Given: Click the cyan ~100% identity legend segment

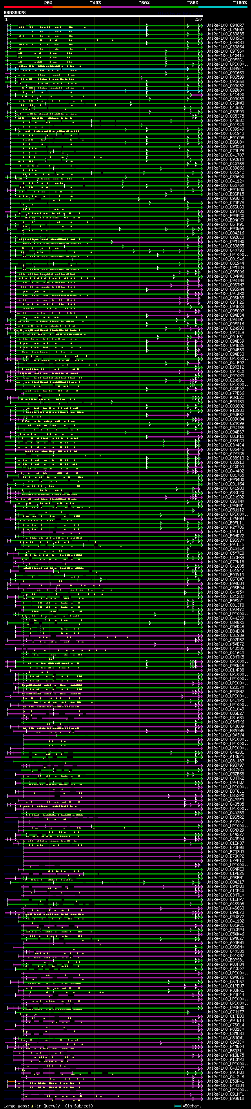Looking at the screenshot, I should [223, 7].
